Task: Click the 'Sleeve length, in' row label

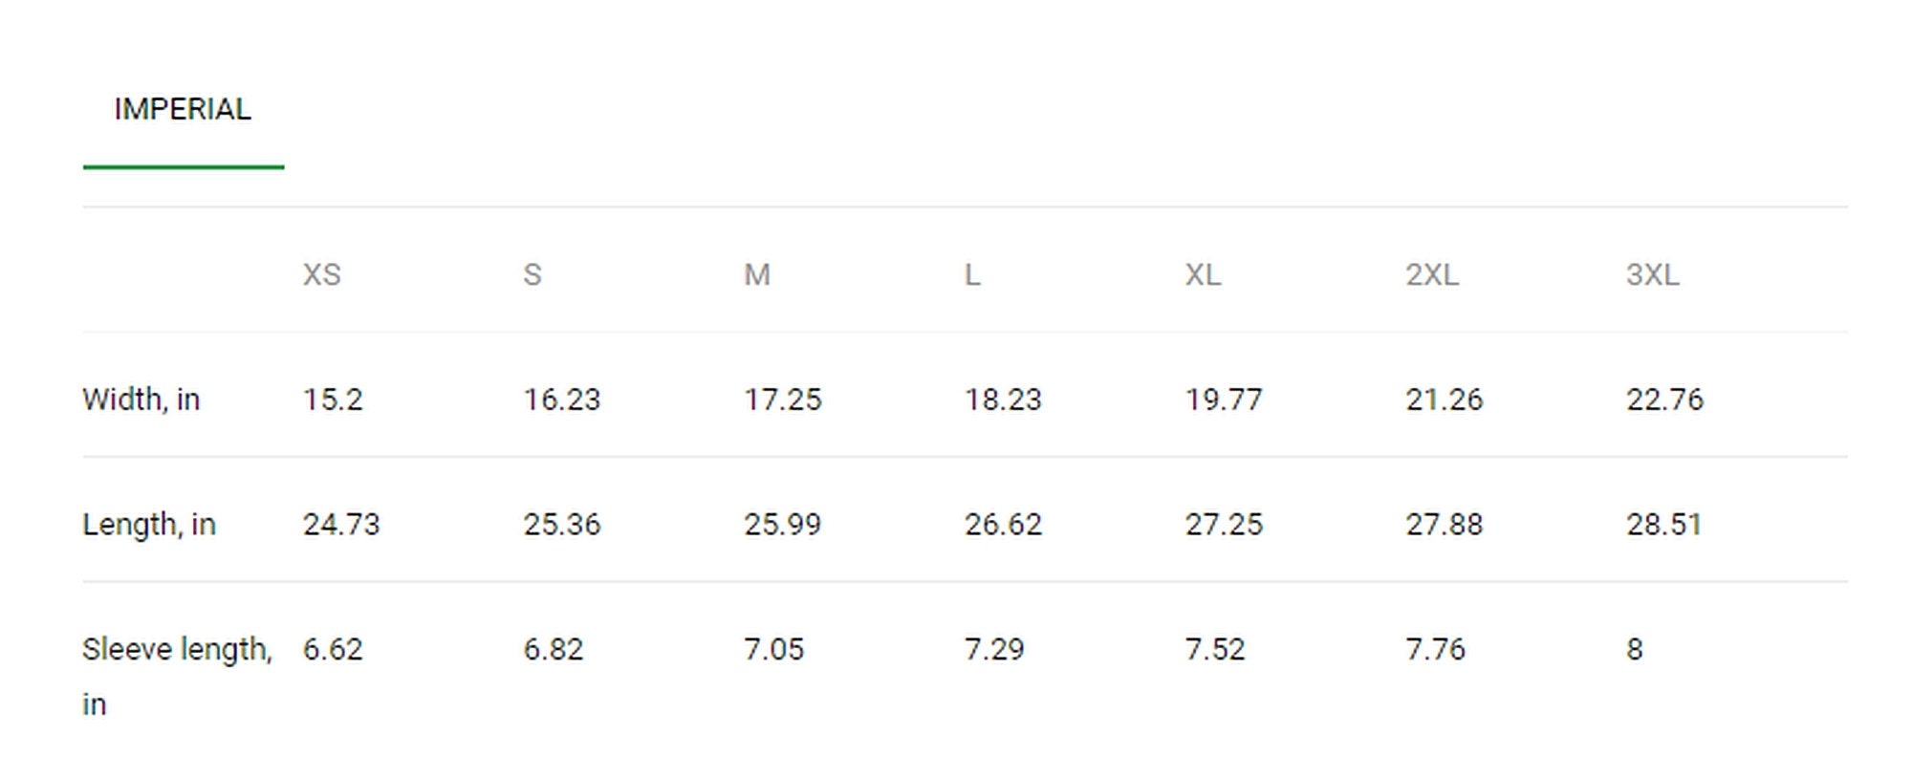Action: click(178, 677)
